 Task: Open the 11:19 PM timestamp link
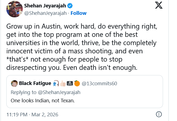(17, 114)
